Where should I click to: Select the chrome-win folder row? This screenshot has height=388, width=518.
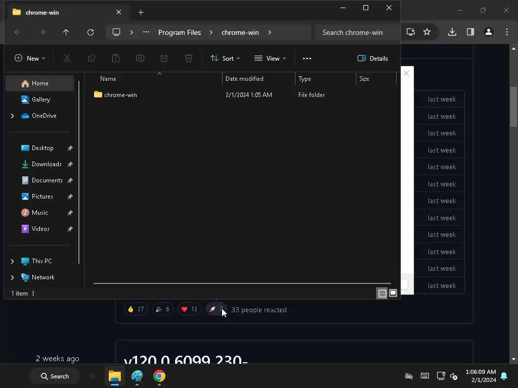point(244,95)
